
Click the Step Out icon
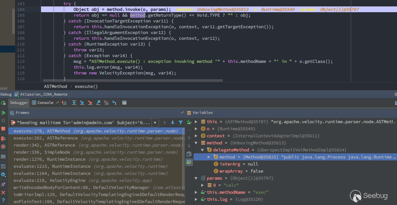point(98,103)
